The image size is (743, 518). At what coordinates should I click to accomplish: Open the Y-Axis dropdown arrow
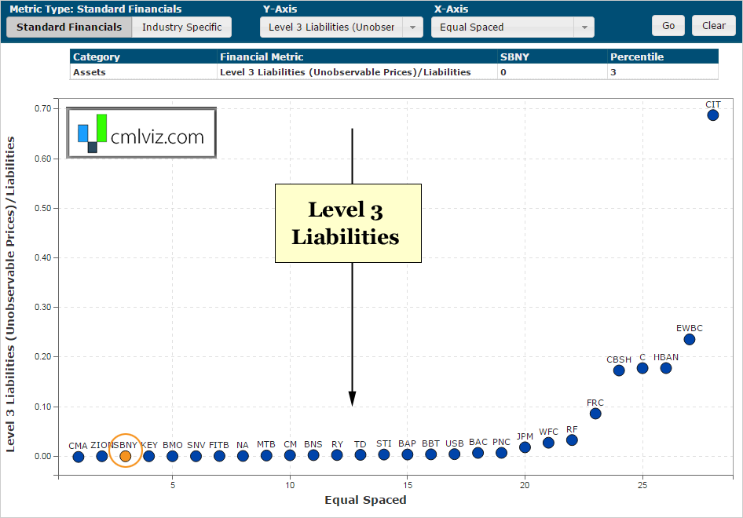tap(412, 27)
